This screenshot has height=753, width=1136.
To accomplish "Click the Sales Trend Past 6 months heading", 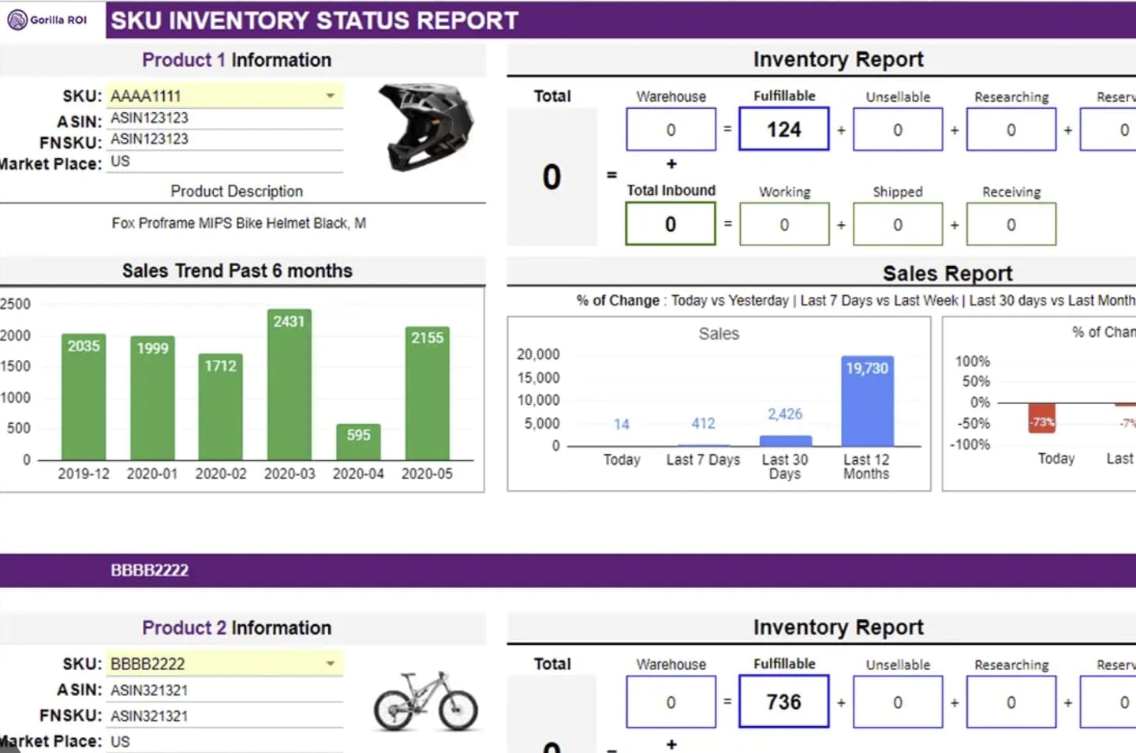I will pos(237,271).
